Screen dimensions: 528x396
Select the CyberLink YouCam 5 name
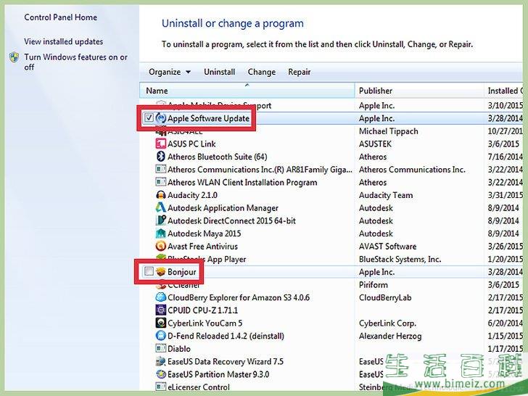point(205,323)
